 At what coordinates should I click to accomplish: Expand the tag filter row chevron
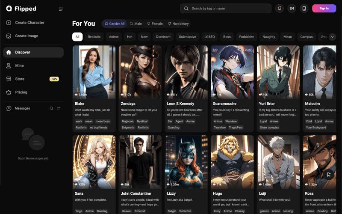pos(332,37)
